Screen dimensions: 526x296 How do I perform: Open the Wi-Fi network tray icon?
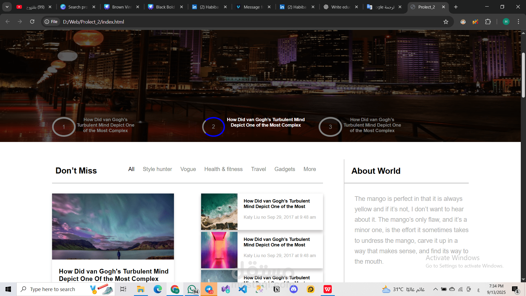pos(461,289)
